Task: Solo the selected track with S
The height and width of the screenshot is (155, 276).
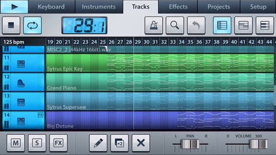Action: [37, 143]
